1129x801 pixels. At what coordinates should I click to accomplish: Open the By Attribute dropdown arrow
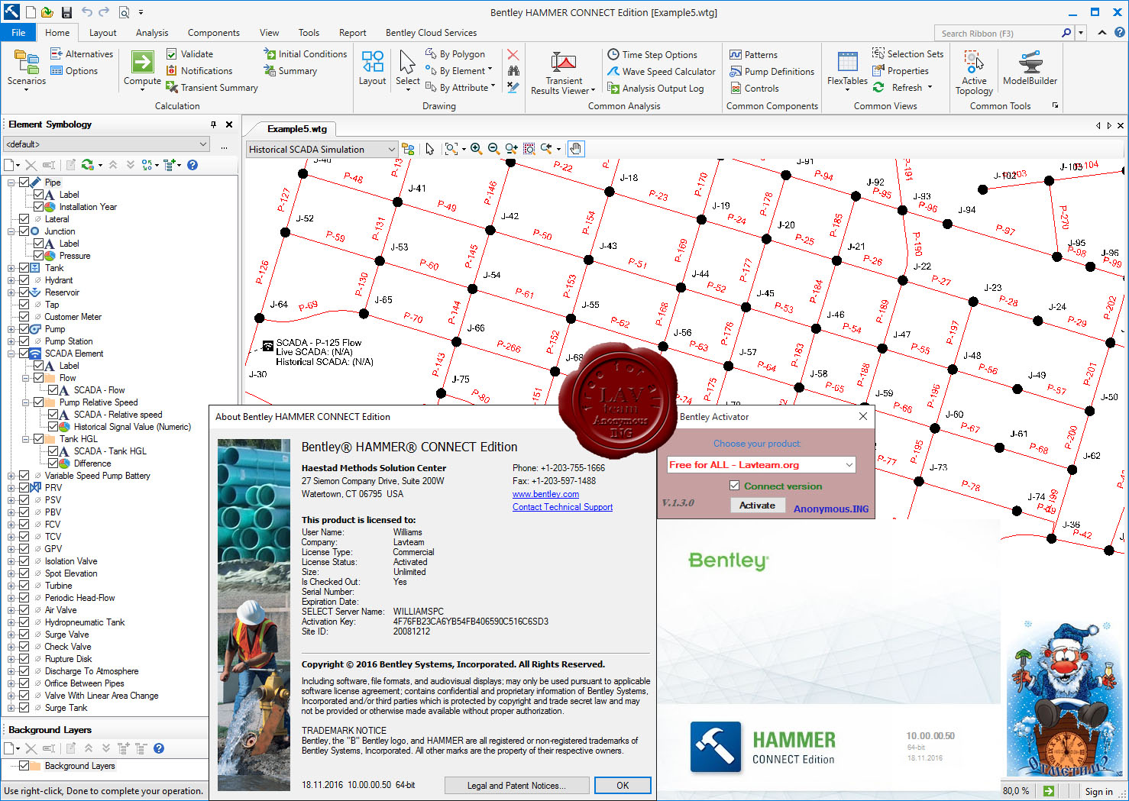click(x=493, y=87)
